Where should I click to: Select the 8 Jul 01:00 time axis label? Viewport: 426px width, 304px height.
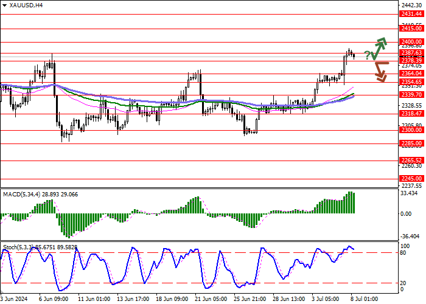pyautogui.click(x=364, y=299)
